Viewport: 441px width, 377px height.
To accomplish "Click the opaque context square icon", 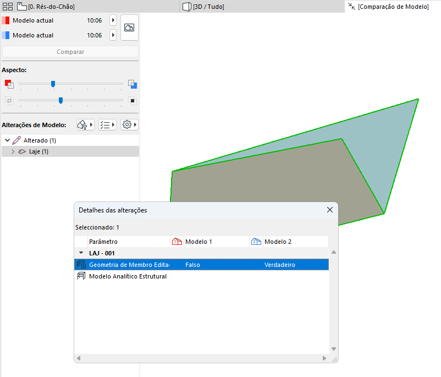I will click(x=133, y=101).
